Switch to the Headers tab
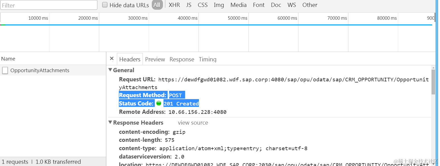440x166 pixels. coord(130,59)
